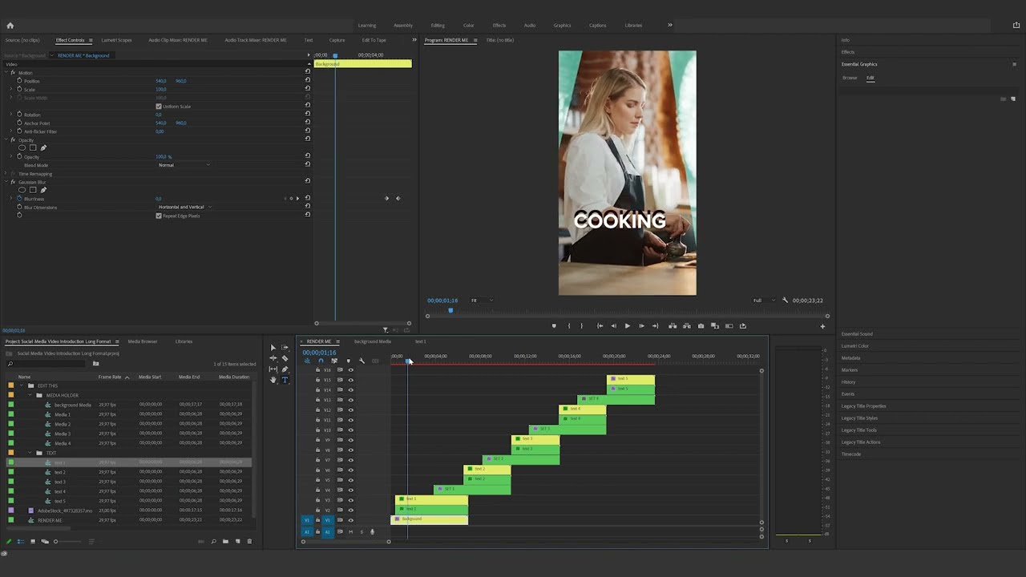
Task: Collapse the TEXT bin
Action: [x=30, y=453]
